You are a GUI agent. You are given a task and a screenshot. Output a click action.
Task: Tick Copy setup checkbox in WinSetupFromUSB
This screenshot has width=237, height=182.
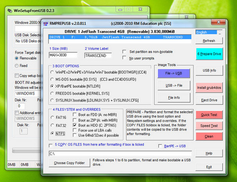17,76
